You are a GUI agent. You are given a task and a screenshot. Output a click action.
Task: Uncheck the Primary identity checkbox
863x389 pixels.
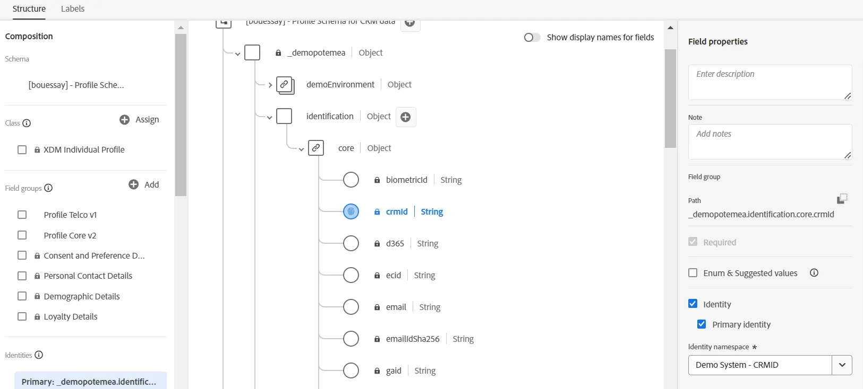702,324
